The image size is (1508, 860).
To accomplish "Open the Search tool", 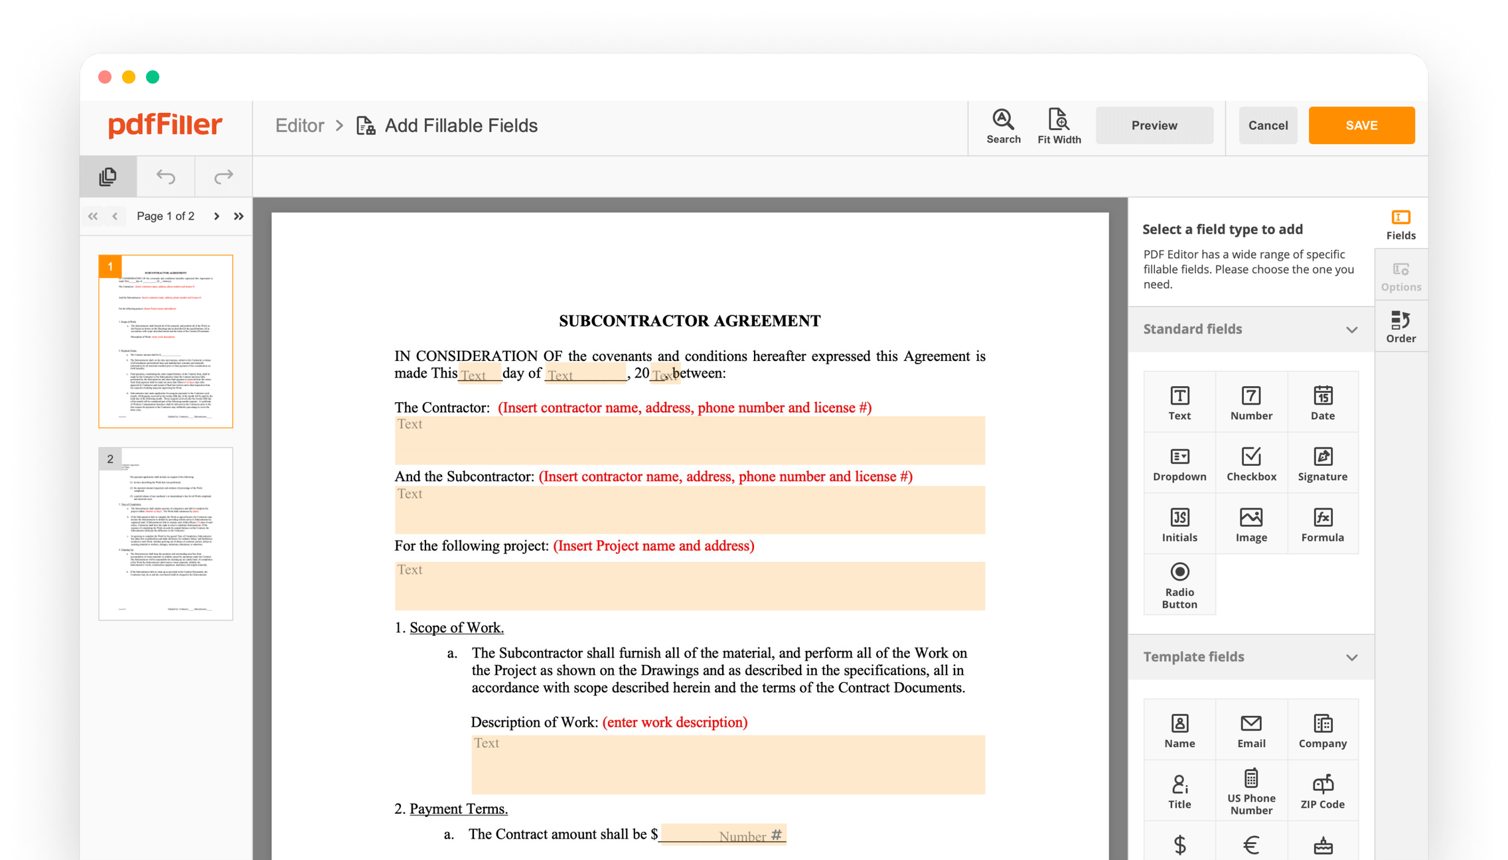I will (x=1003, y=125).
